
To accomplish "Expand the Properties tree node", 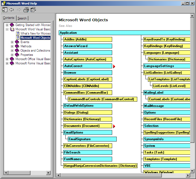I will pyautogui.click(x=12, y=55).
